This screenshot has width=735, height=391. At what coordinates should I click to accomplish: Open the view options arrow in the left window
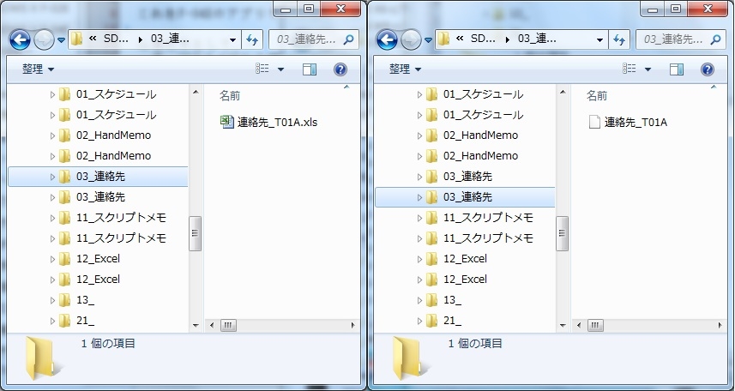click(x=280, y=69)
